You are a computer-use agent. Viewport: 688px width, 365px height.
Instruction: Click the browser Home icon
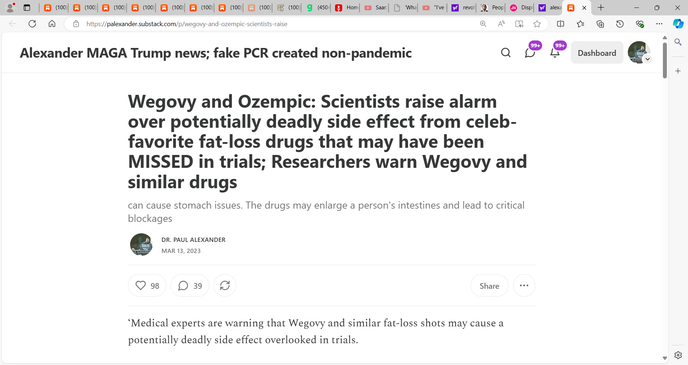click(x=52, y=24)
